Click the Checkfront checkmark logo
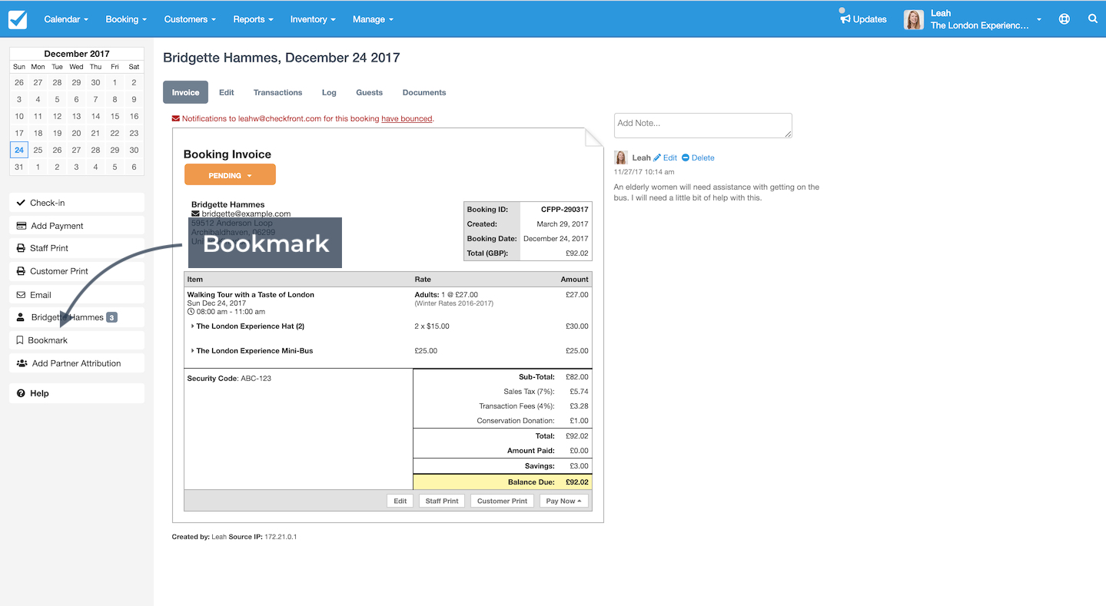Screen dimensions: 1106x606 coord(18,19)
